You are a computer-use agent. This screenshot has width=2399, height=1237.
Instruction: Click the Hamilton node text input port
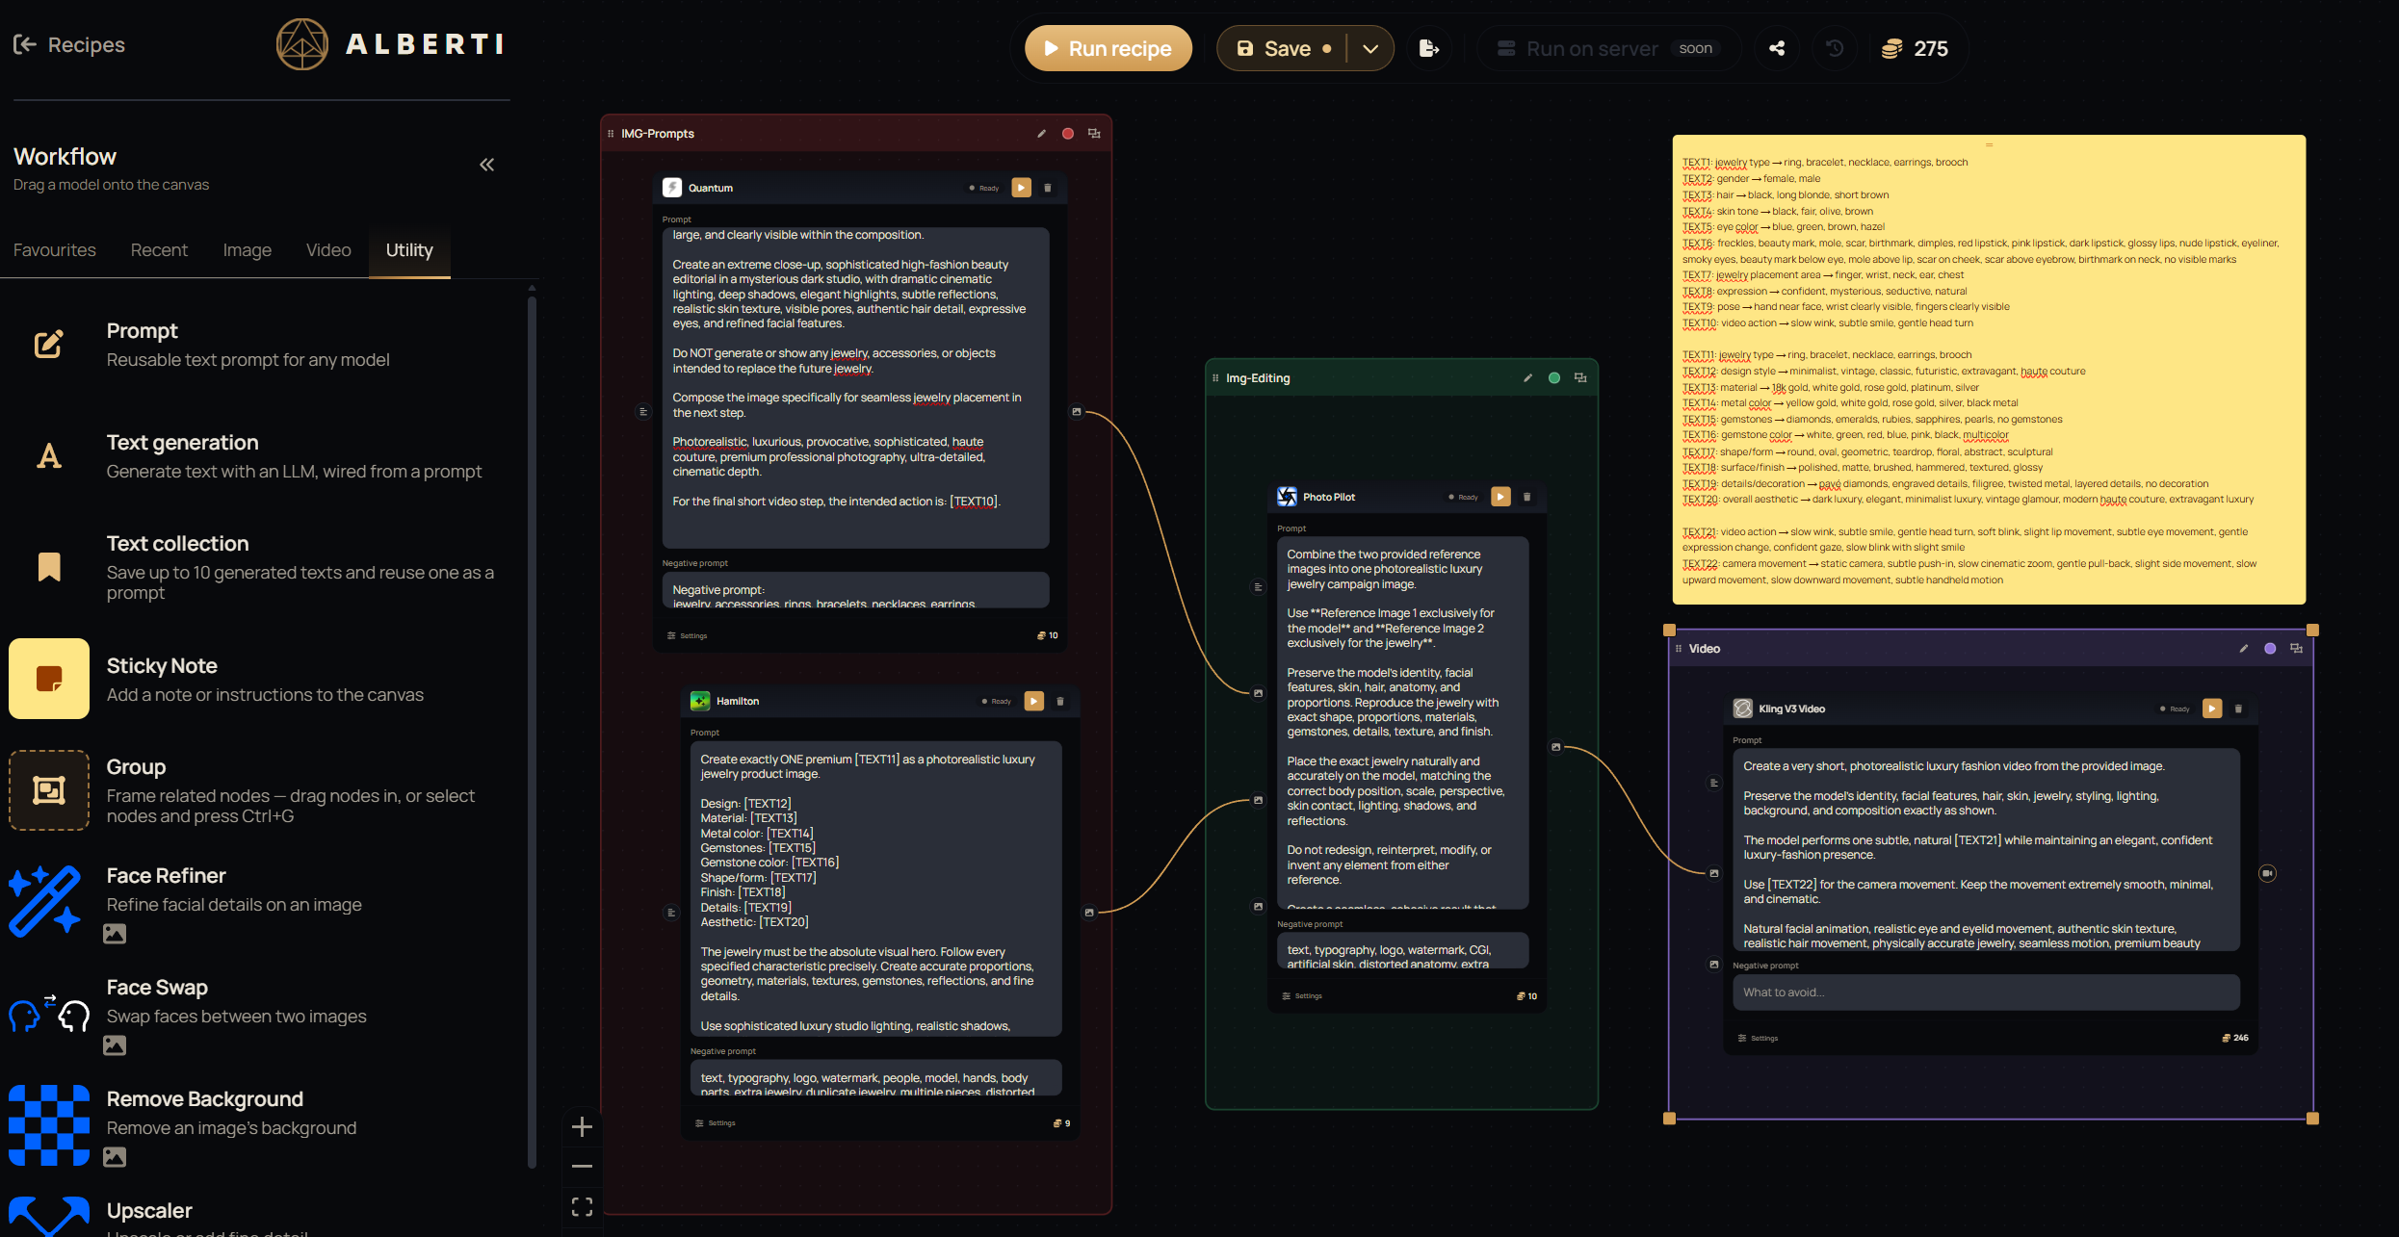671,913
